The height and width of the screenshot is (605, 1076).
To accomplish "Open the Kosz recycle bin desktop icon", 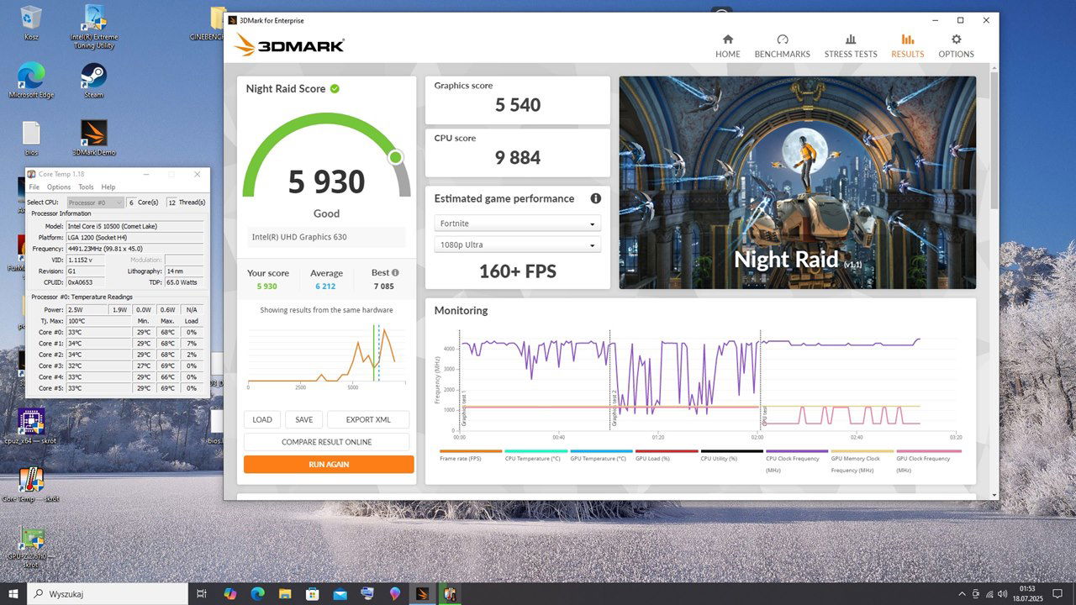I will coord(31,24).
